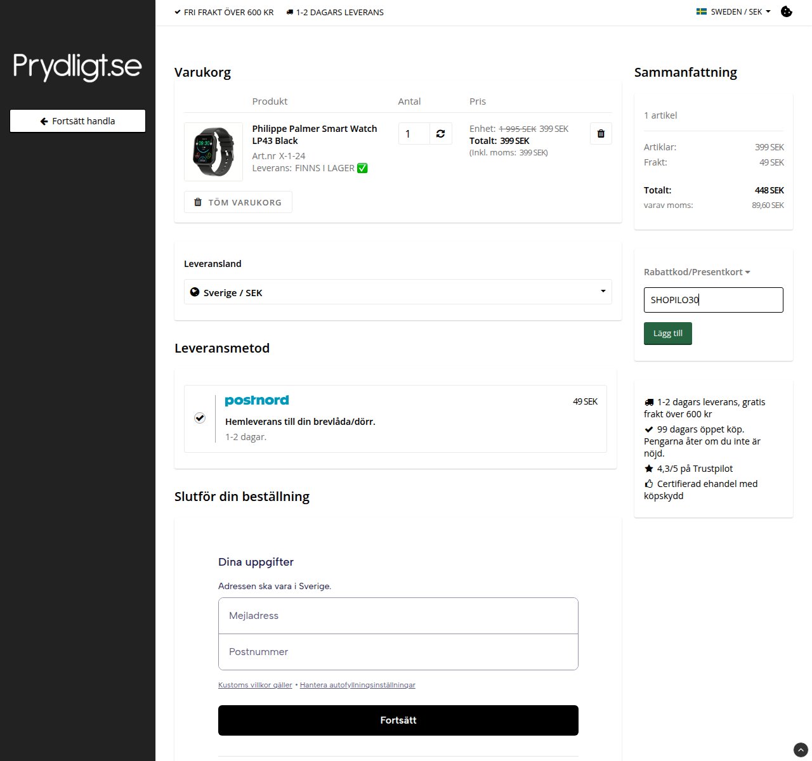This screenshot has width=812, height=761.
Task: Click the '1-2 DAGARS LEVERANS' header text
Action: click(x=339, y=12)
